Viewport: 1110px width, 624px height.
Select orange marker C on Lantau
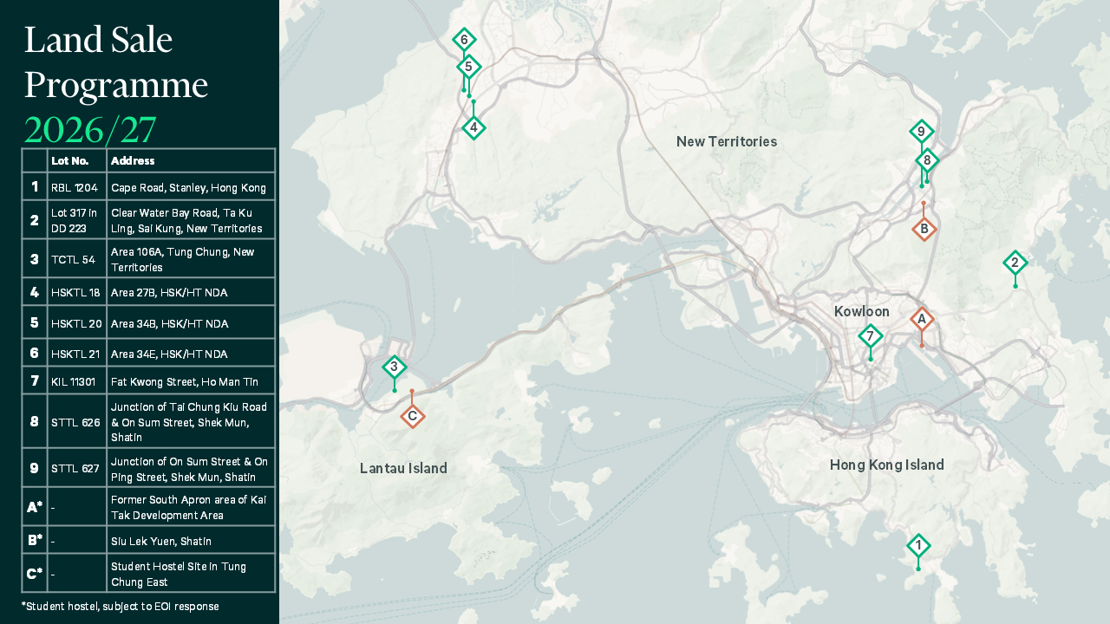coord(413,417)
